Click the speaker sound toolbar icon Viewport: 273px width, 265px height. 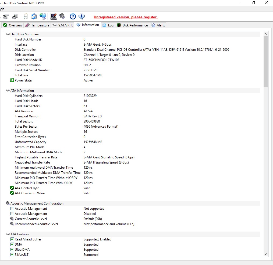(62, 16)
